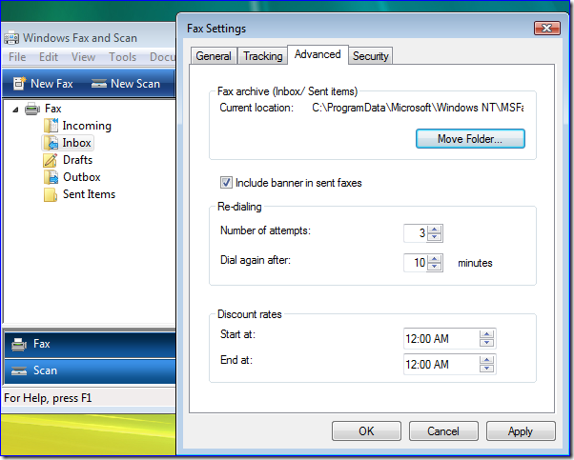Open the Tools menu

[x=123, y=57]
